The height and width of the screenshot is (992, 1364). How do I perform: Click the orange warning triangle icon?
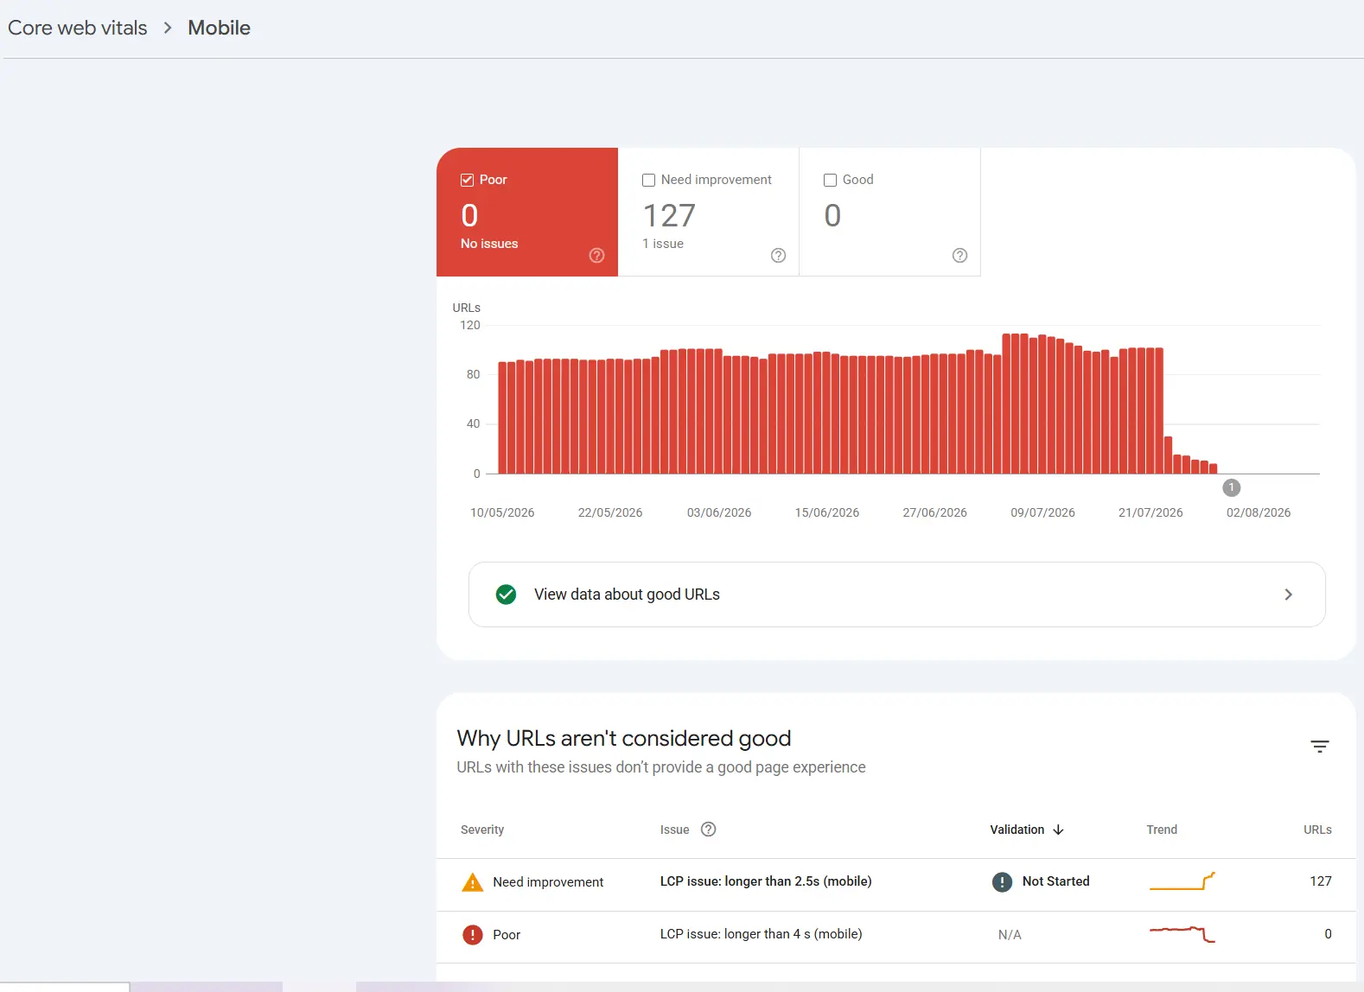pos(472,882)
